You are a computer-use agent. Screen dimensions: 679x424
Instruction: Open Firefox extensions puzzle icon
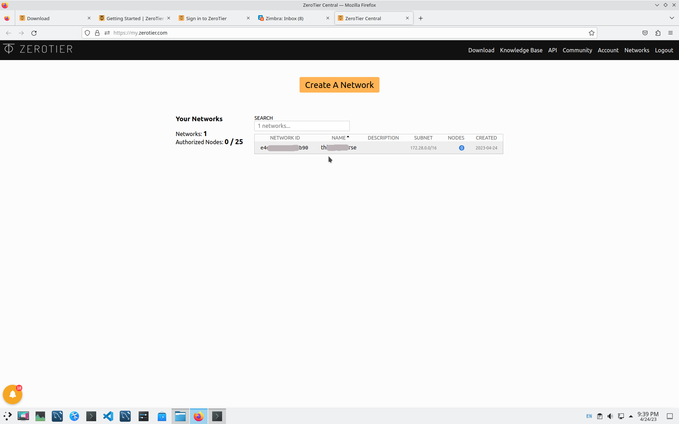[x=657, y=33]
